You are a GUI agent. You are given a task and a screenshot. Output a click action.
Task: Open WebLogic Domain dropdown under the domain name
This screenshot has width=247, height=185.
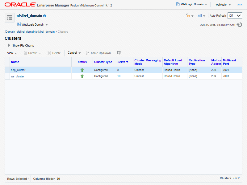click(x=32, y=25)
